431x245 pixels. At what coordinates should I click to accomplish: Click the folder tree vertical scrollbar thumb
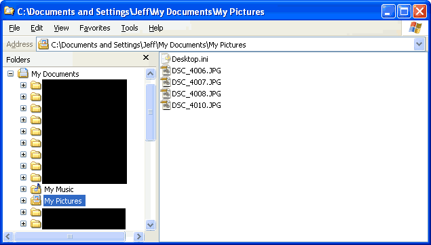pyautogui.click(x=151, y=112)
